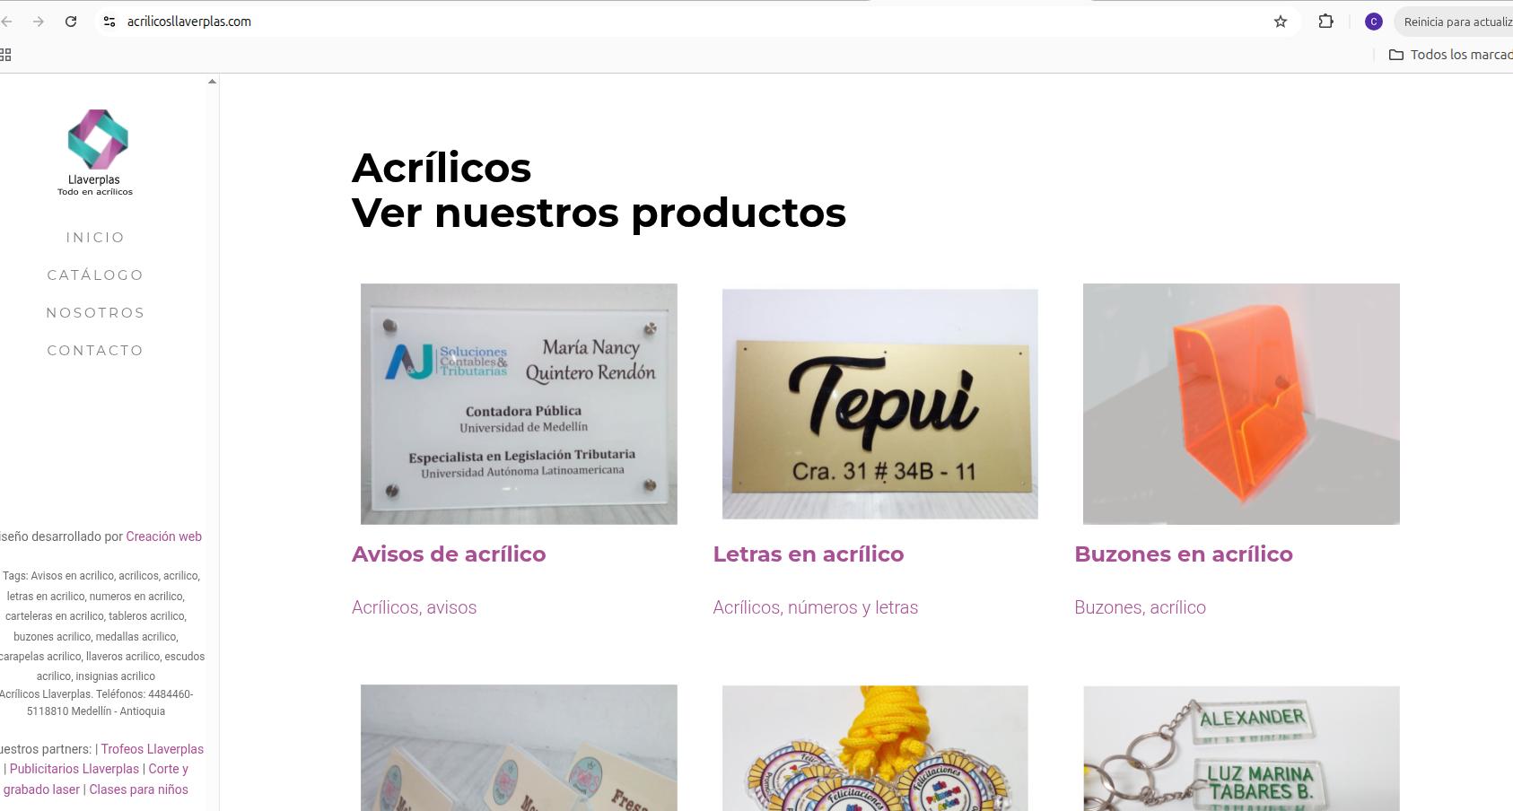Select the NOSOTROS menu item
Viewport: 1513px width, 811px height.
(x=95, y=313)
